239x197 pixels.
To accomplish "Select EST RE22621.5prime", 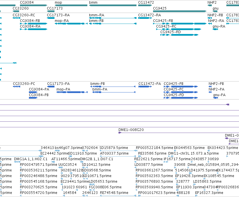I will 148,159.
